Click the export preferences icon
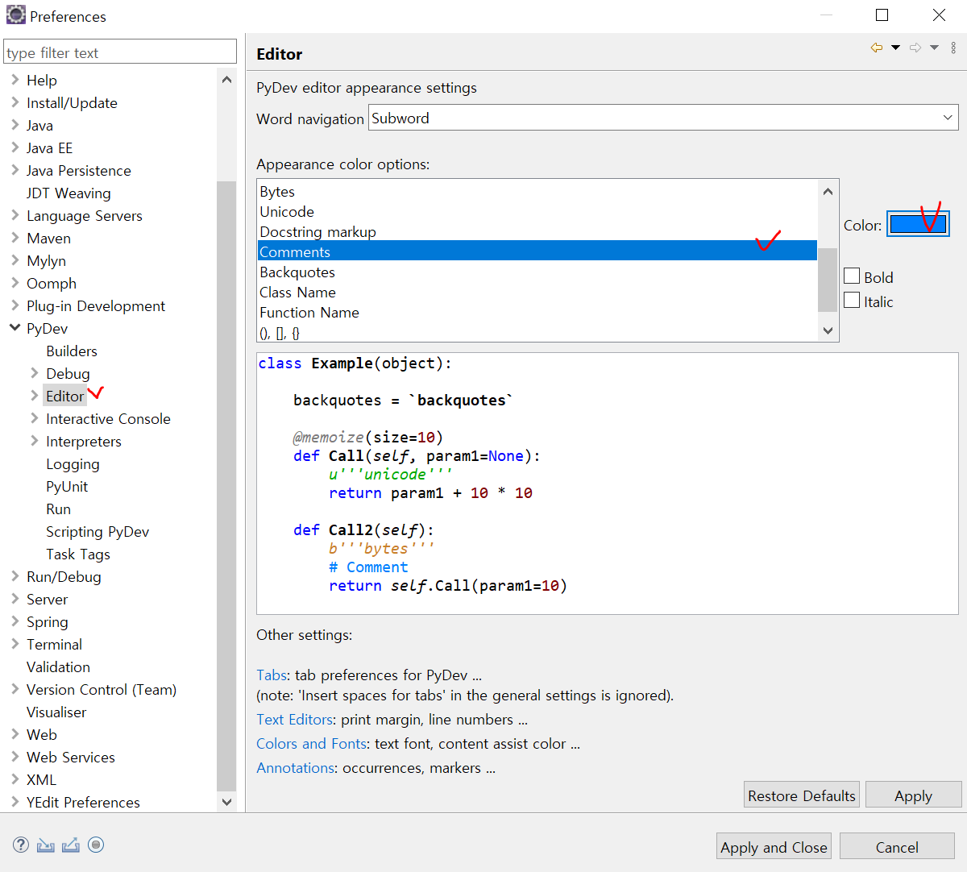Screen dimensions: 967x872 pos(71,845)
